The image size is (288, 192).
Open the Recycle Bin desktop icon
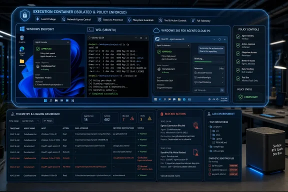point(22,38)
